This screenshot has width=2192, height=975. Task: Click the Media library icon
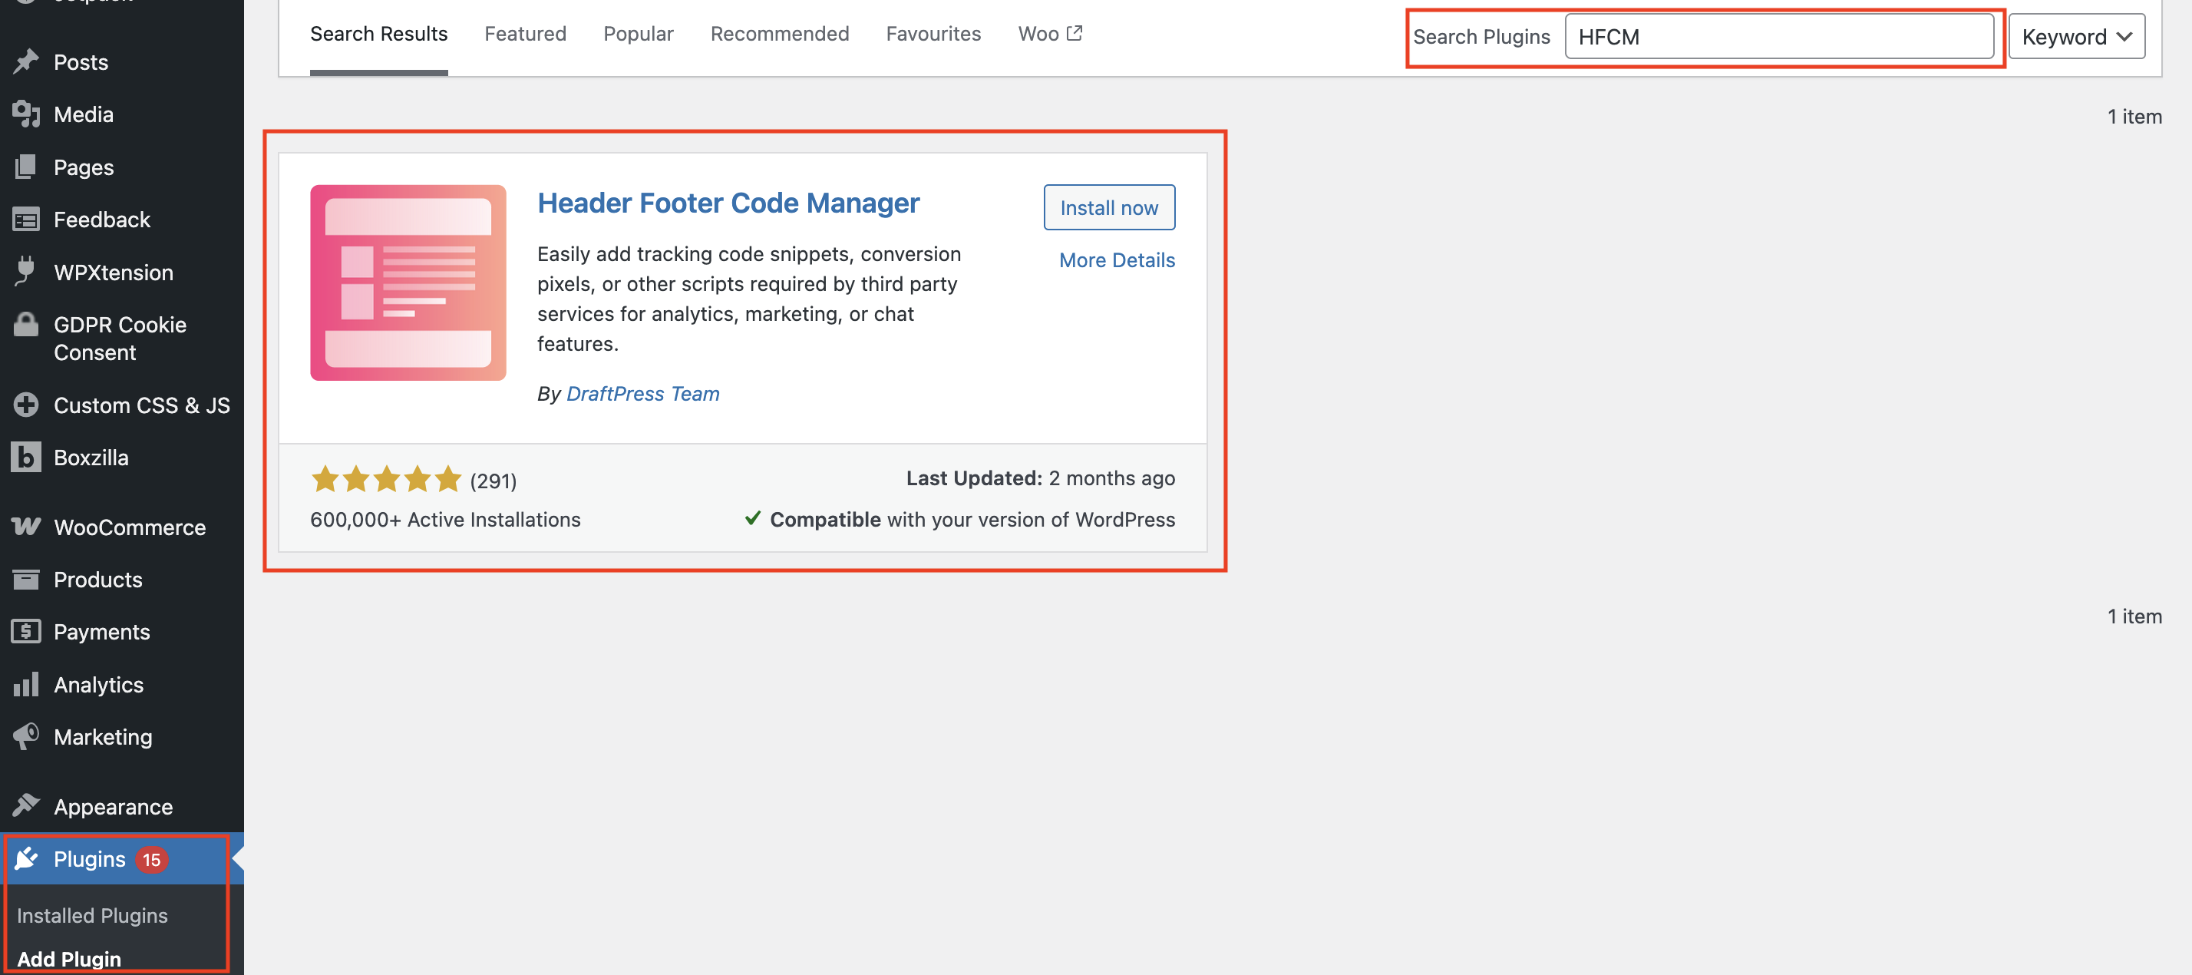pos(25,114)
